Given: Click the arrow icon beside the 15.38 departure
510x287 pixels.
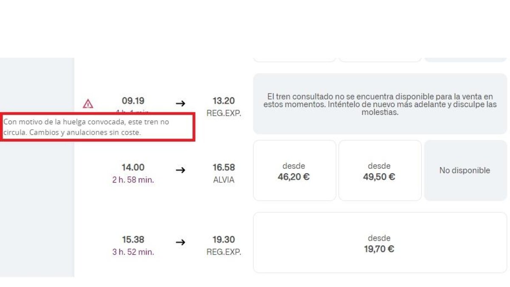Looking at the screenshot, I should point(180,242).
